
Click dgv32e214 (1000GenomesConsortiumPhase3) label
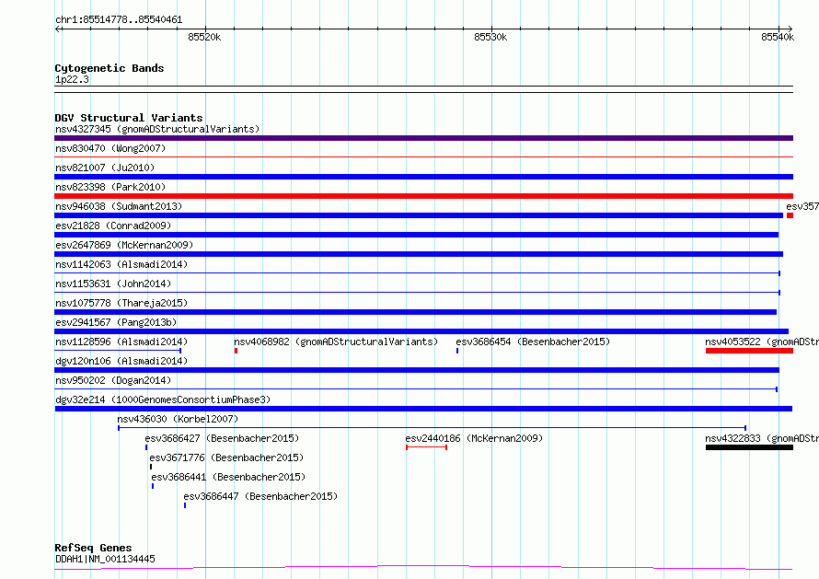[163, 400]
